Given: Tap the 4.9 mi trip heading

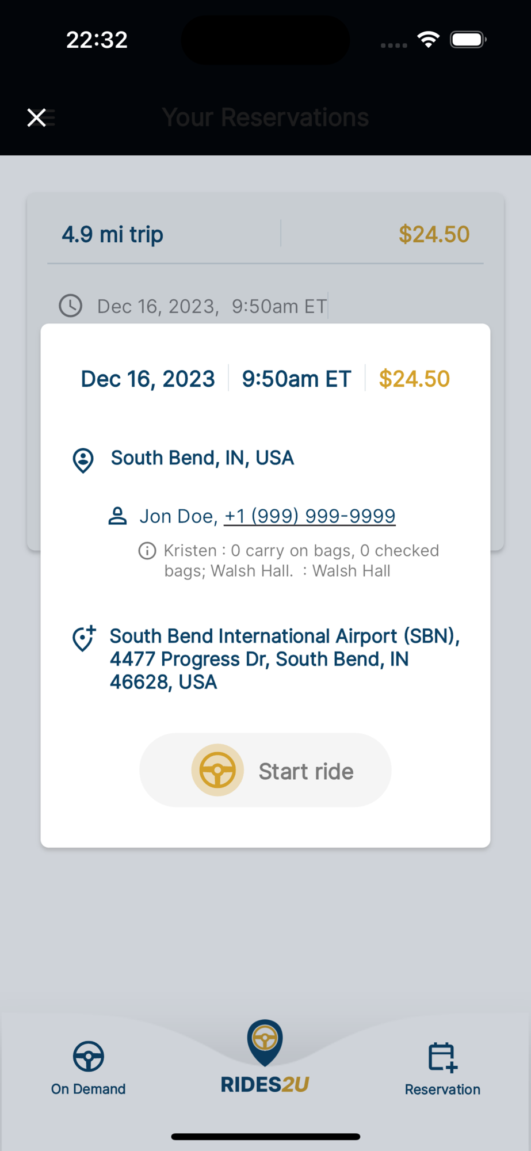Looking at the screenshot, I should click(113, 234).
